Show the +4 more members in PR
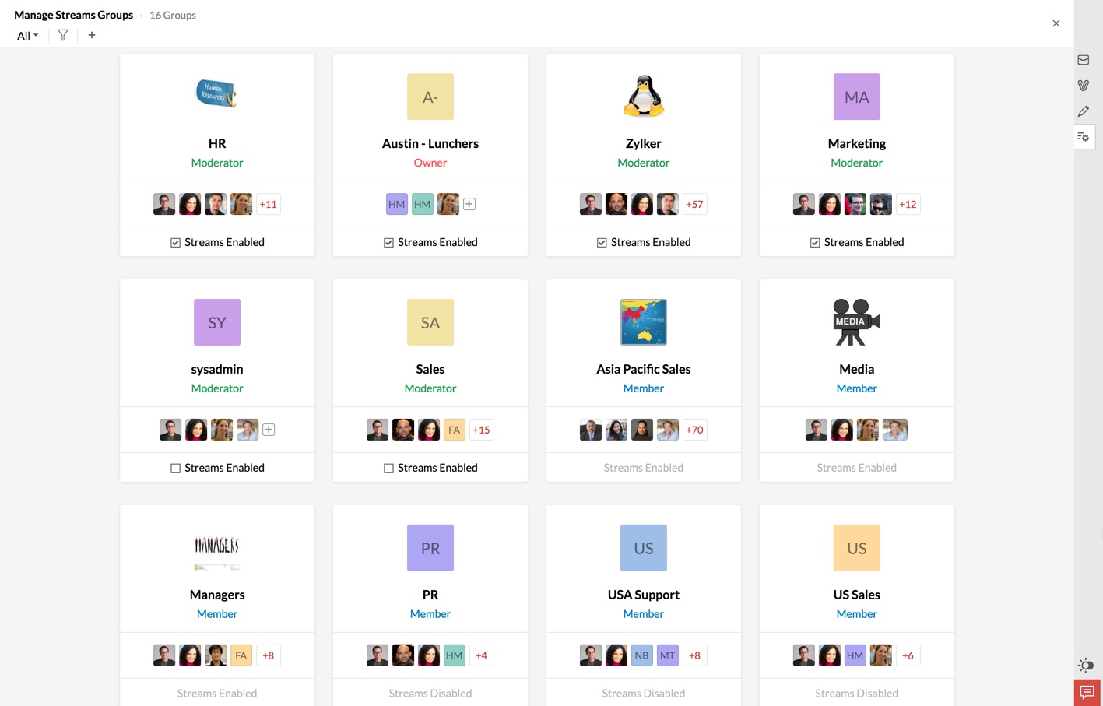Screen dimensions: 1103x706 [x=482, y=655]
